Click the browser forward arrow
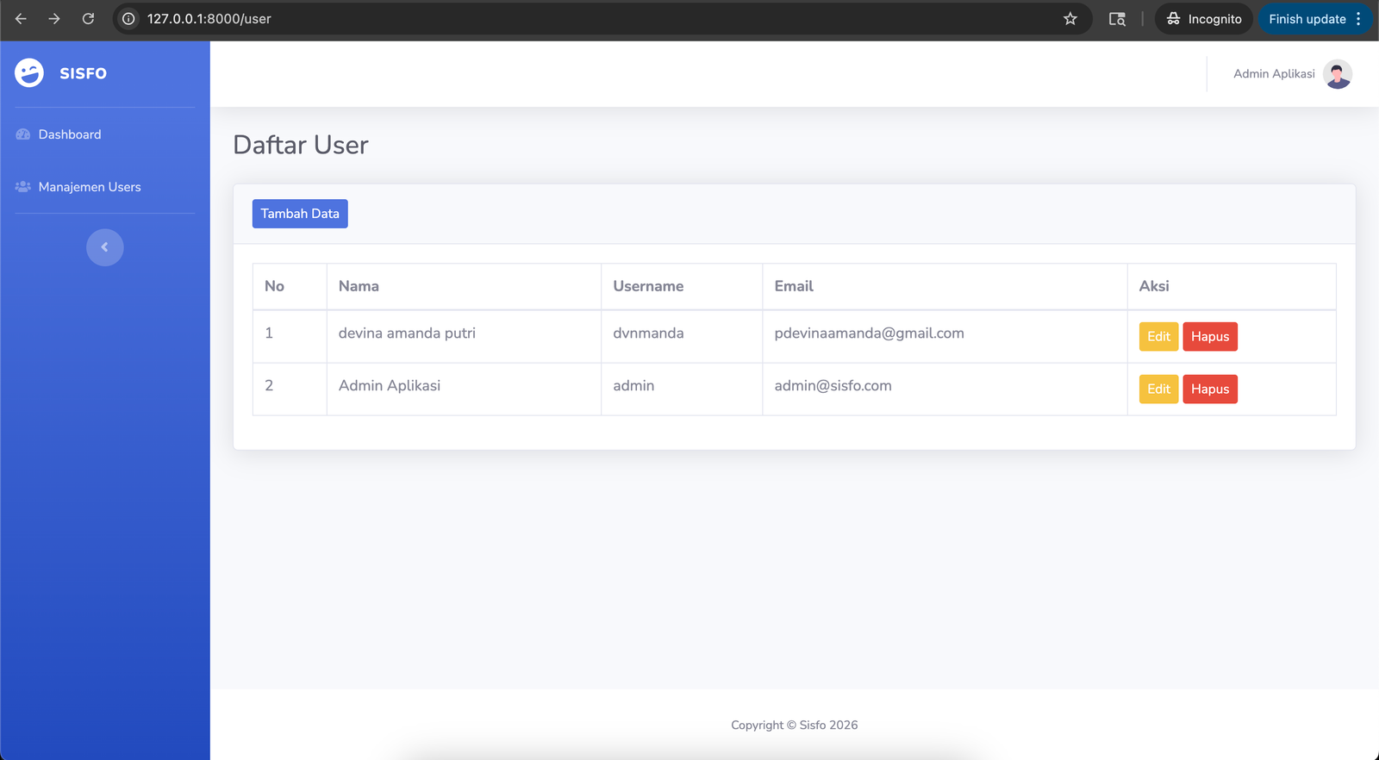The width and height of the screenshot is (1379, 760). point(54,19)
